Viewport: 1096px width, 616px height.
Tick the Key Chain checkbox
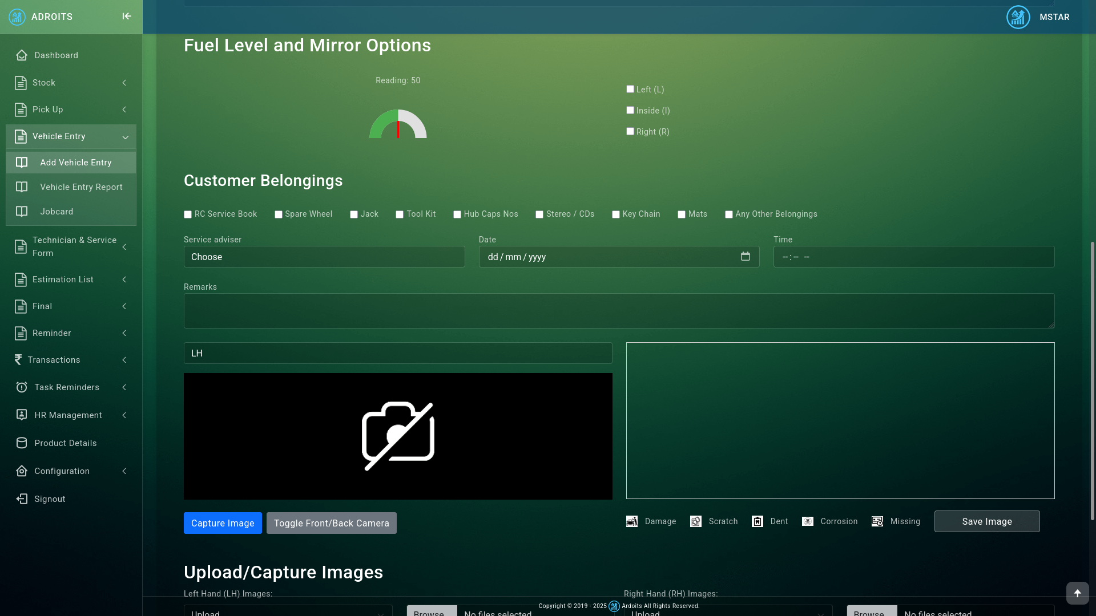(616, 214)
